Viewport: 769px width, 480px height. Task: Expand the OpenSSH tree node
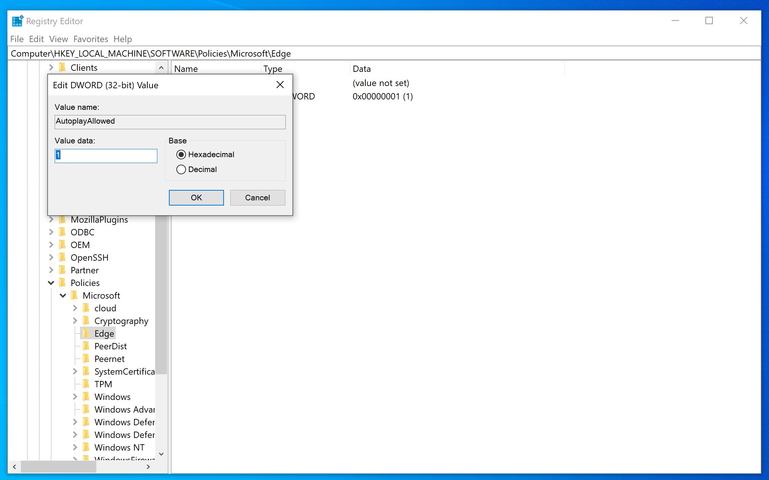51,257
